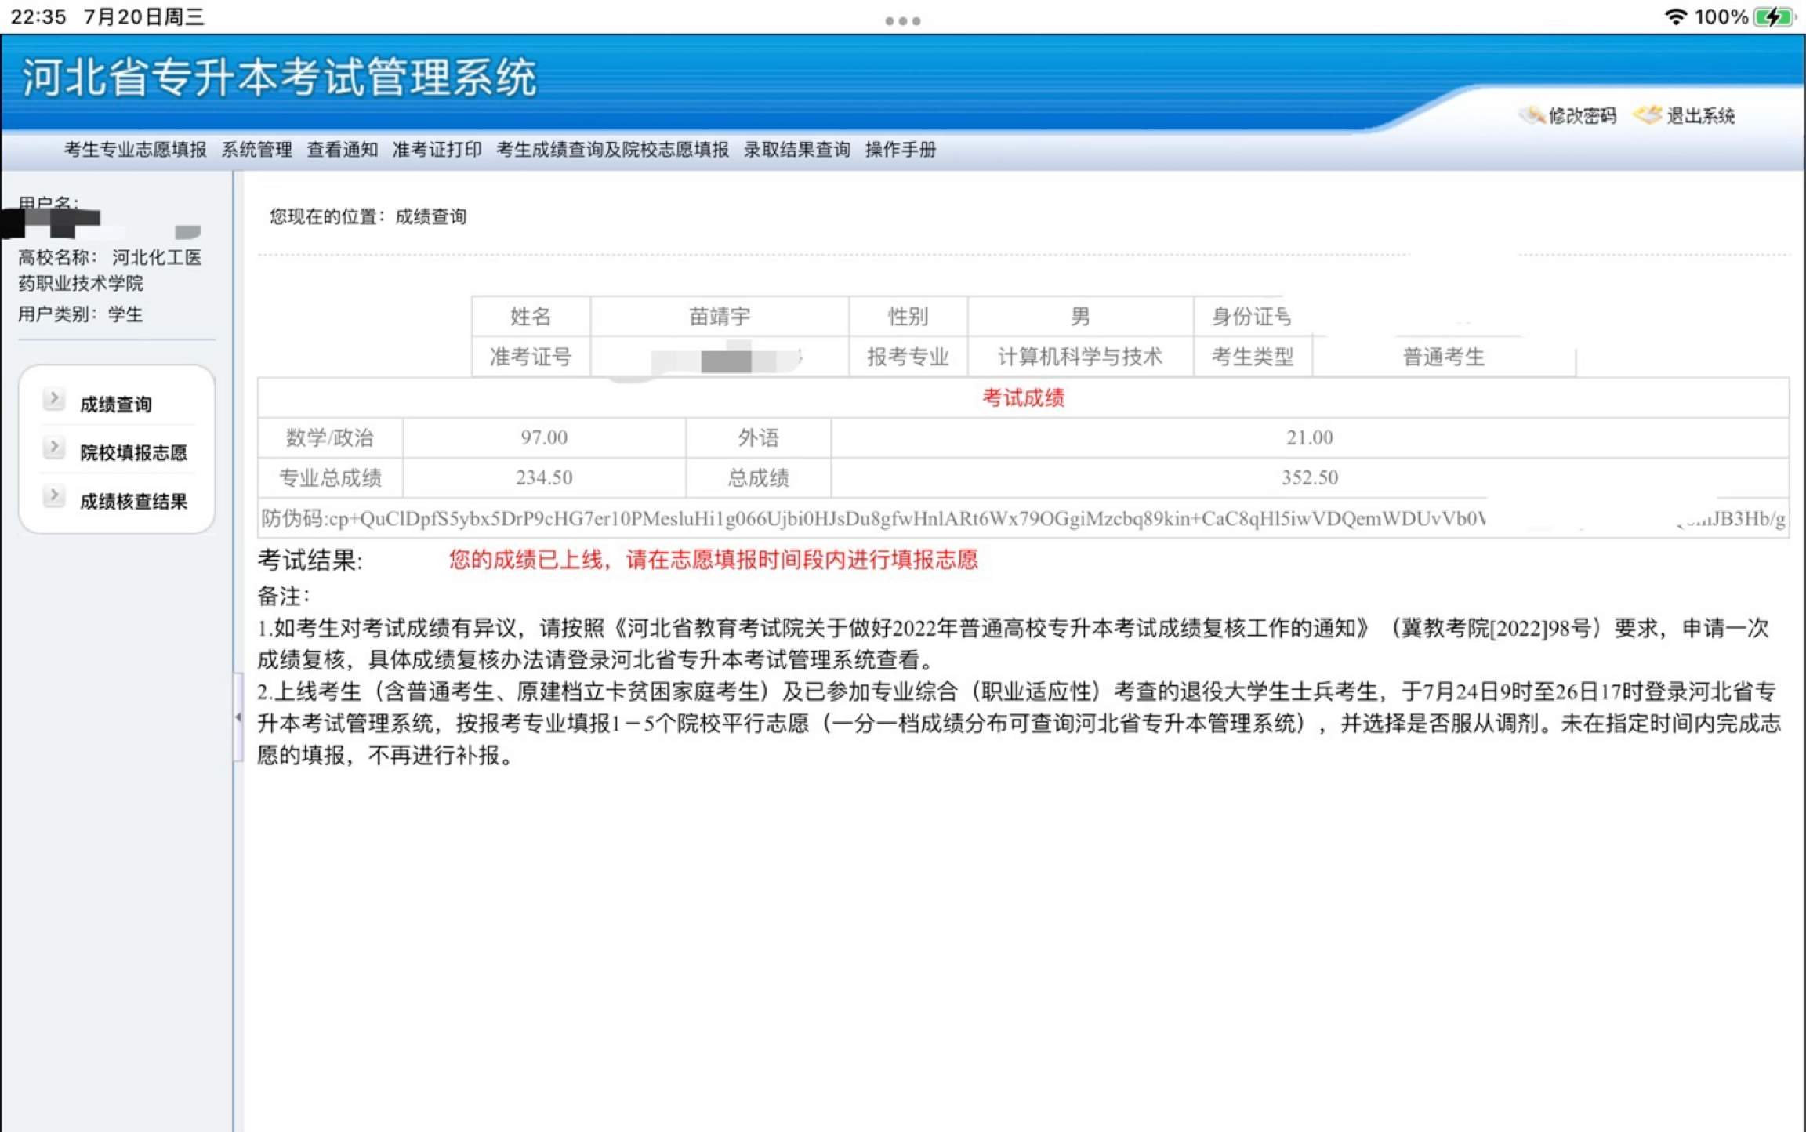Select 成绩查询 in the sidebar
This screenshot has height=1132, width=1806.
coord(115,405)
